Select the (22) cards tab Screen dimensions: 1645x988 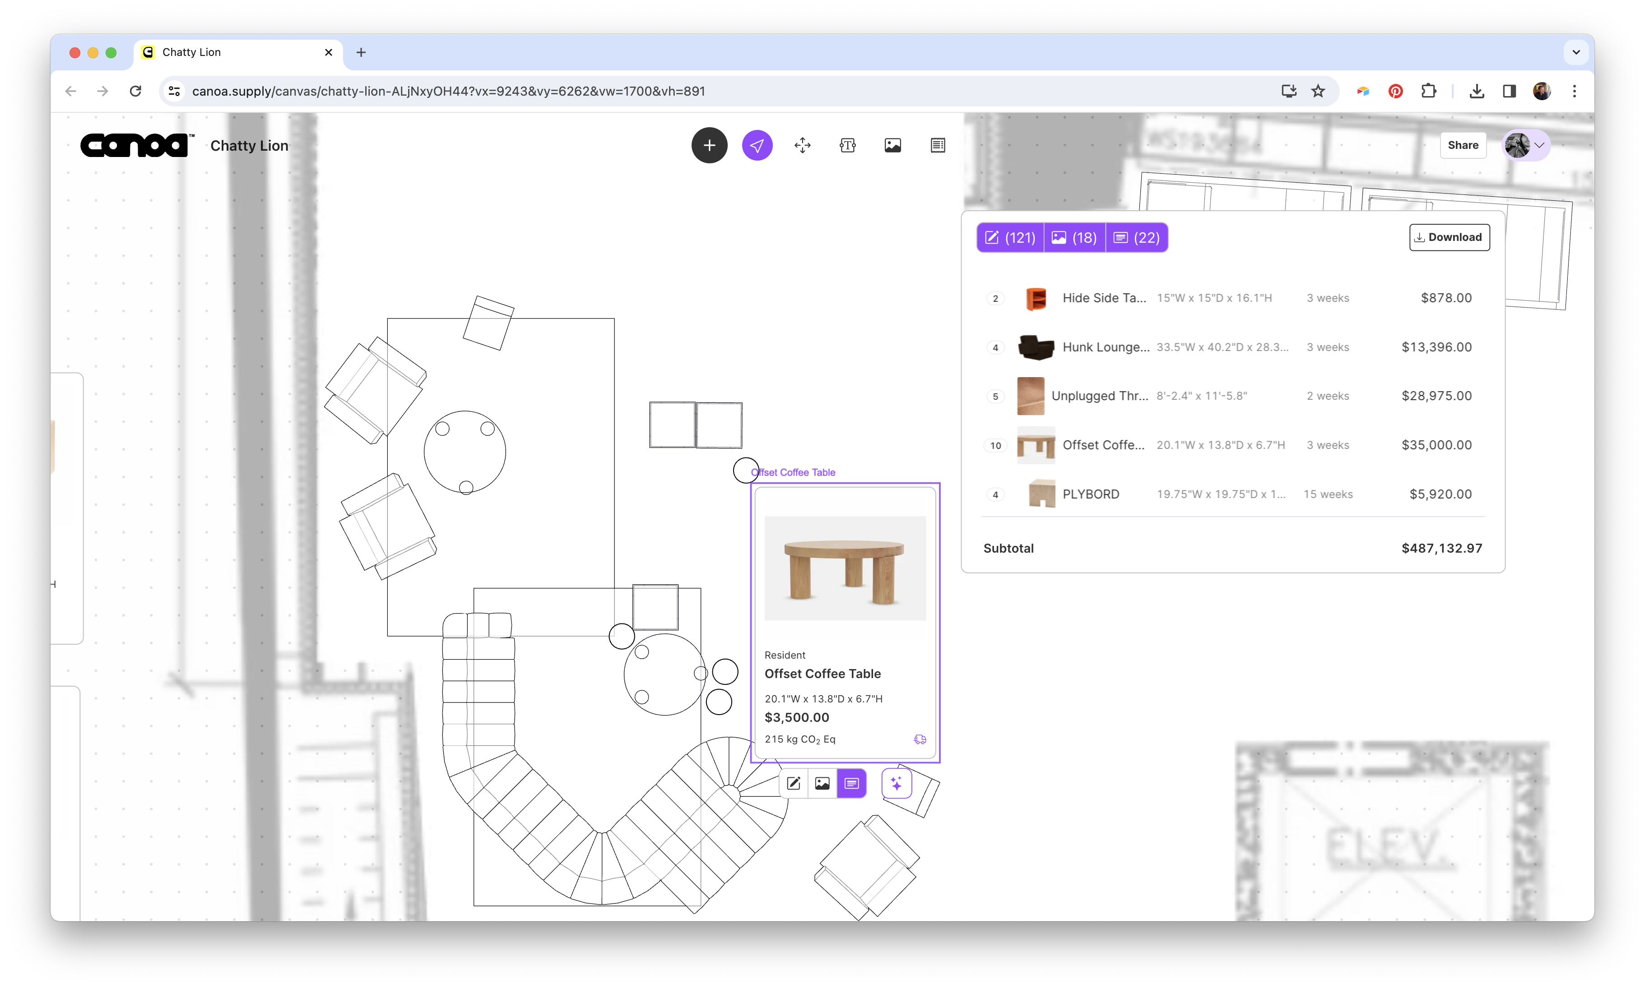1137,238
